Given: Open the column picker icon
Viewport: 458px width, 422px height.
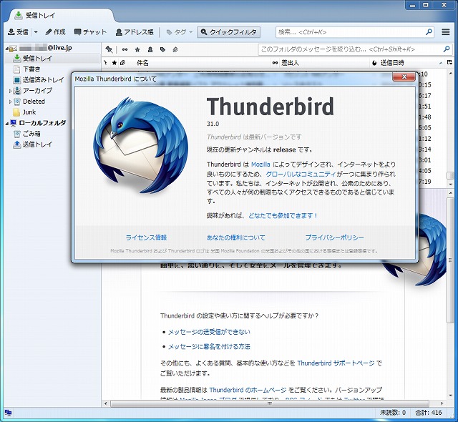Looking at the screenshot, I should click(449, 63).
